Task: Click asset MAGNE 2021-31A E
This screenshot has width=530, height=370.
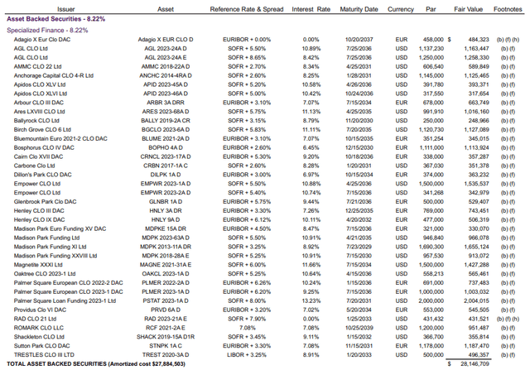Action: pyautogui.click(x=166, y=265)
